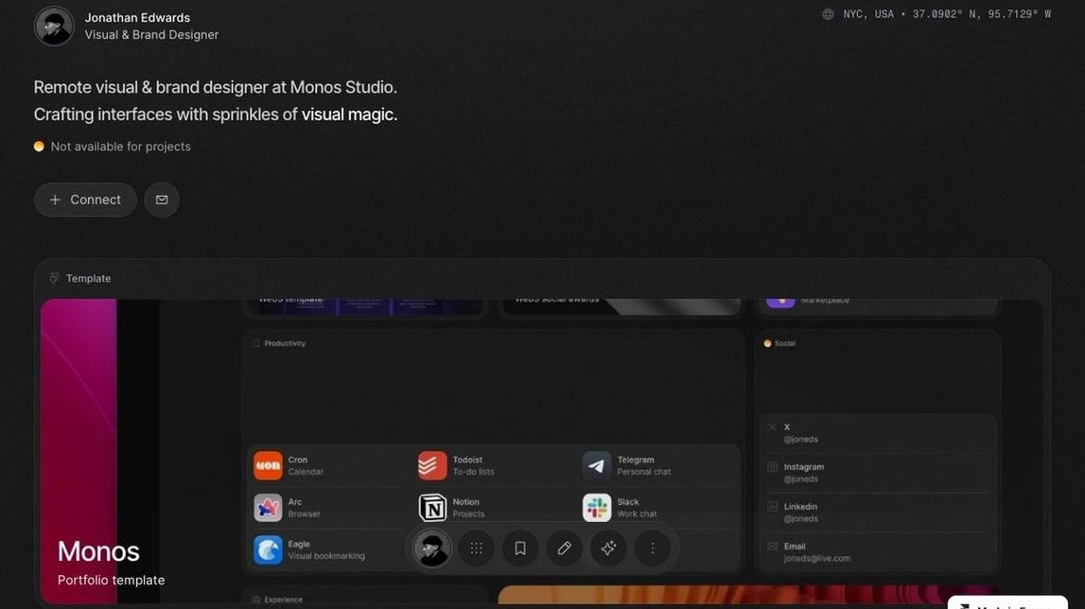Click 'Visual & Brand Designer' subtitle
Viewport: 1085px width, 609px height.
[x=151, y=35]
